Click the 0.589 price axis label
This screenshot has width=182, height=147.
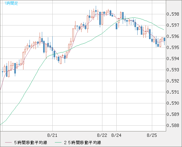(x=173, y=114)
